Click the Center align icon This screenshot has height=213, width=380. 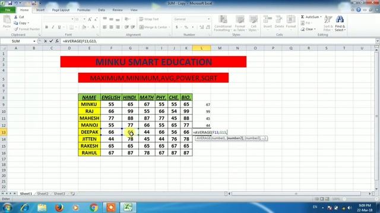click(x=111, y=27)
